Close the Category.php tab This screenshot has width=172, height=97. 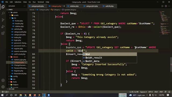pos(64,6)
